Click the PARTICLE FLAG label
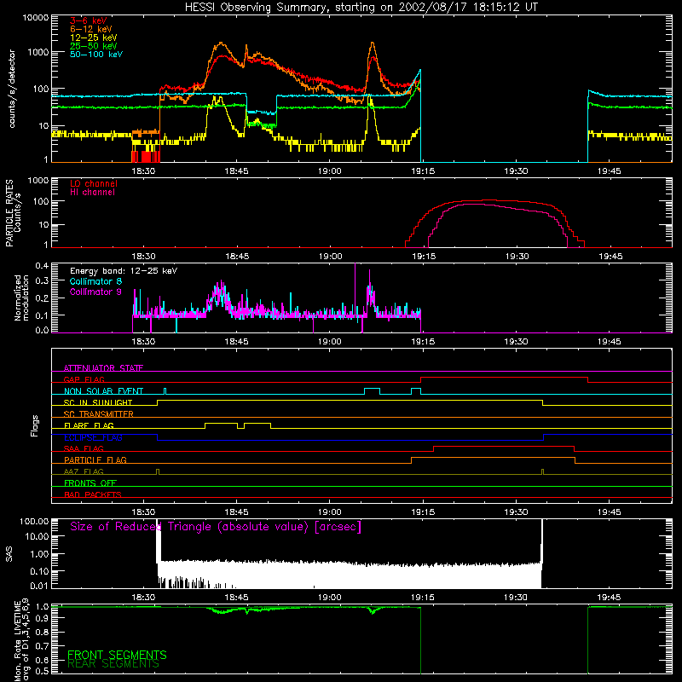The image size is (682, 682). 95,460
